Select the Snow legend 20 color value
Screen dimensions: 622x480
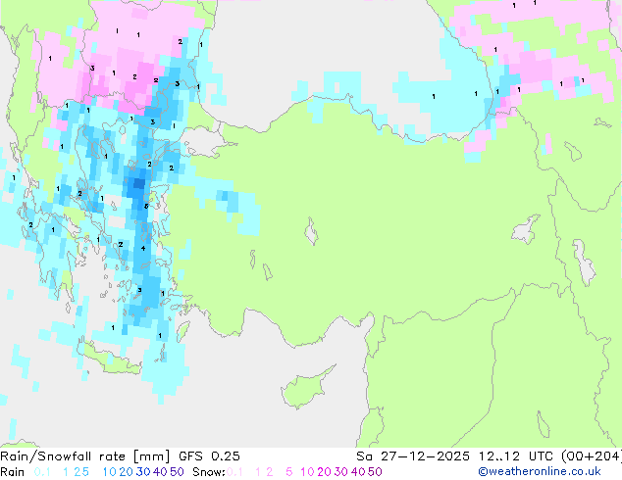[x=324, y=472]
